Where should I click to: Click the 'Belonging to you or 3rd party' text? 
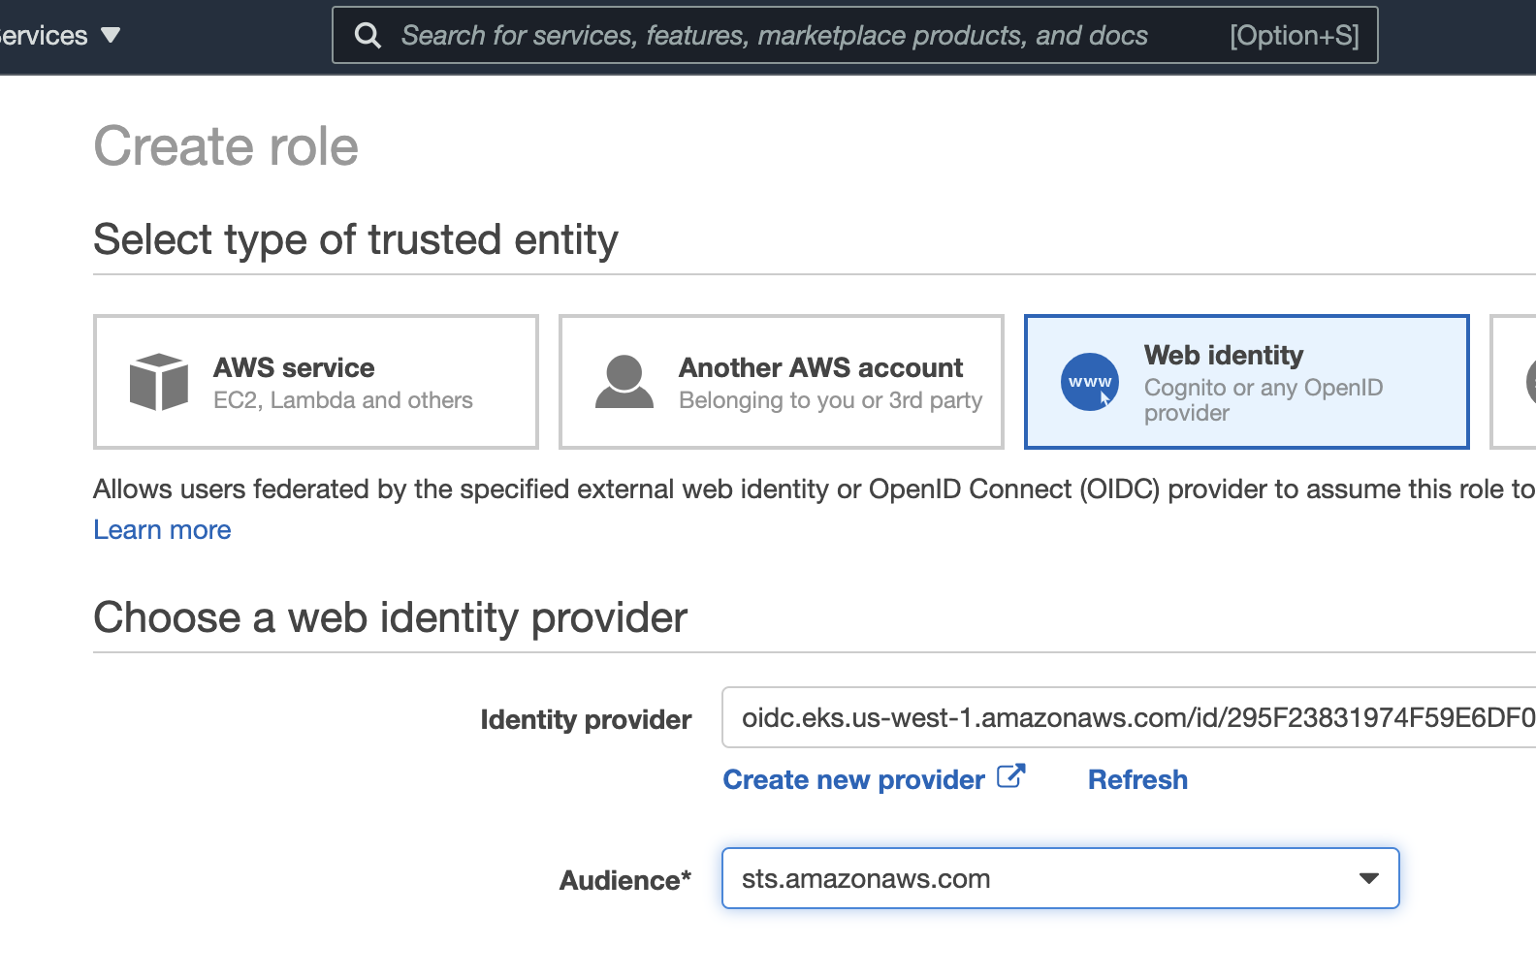[831, 400]
